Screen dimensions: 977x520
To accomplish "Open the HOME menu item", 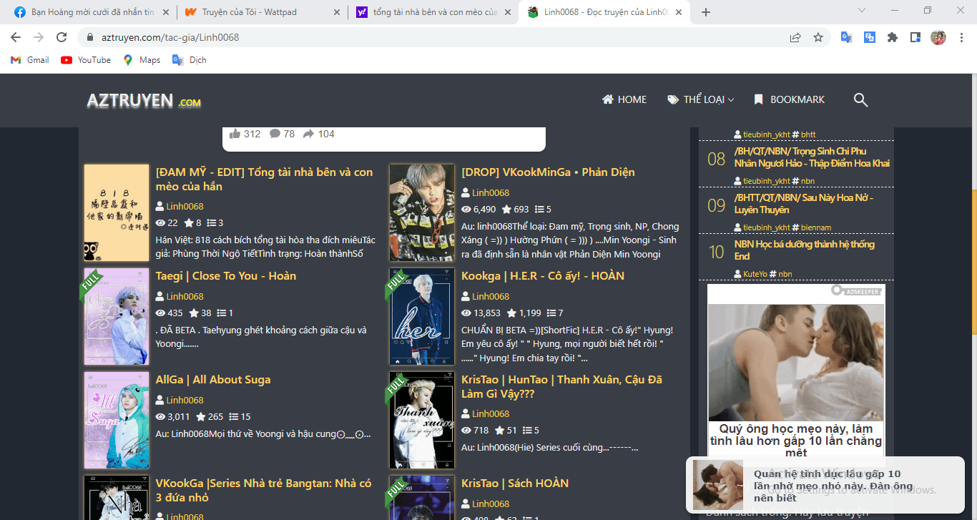I will (624, 100).
